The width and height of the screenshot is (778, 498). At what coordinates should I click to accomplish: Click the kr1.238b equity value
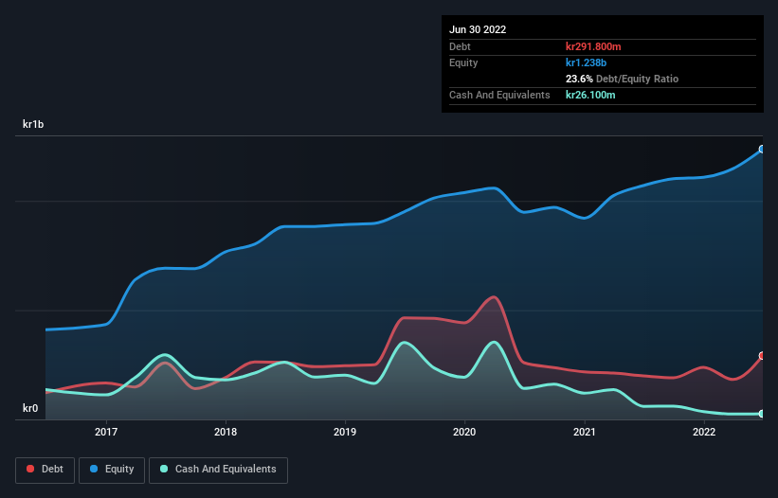pos(586,62)
